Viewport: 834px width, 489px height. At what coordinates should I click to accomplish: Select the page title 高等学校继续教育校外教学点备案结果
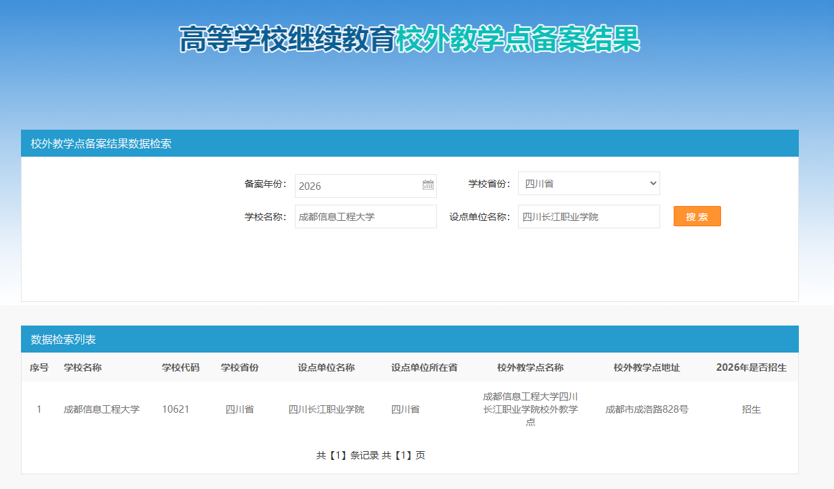click(409, 39)
